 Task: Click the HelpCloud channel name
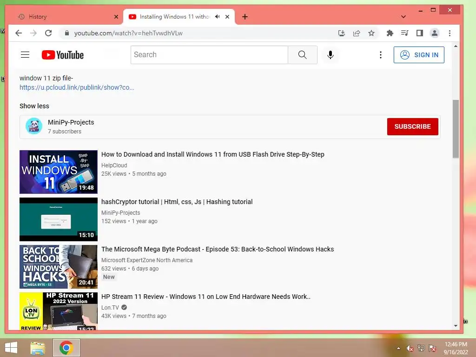(x=114, y=165)
